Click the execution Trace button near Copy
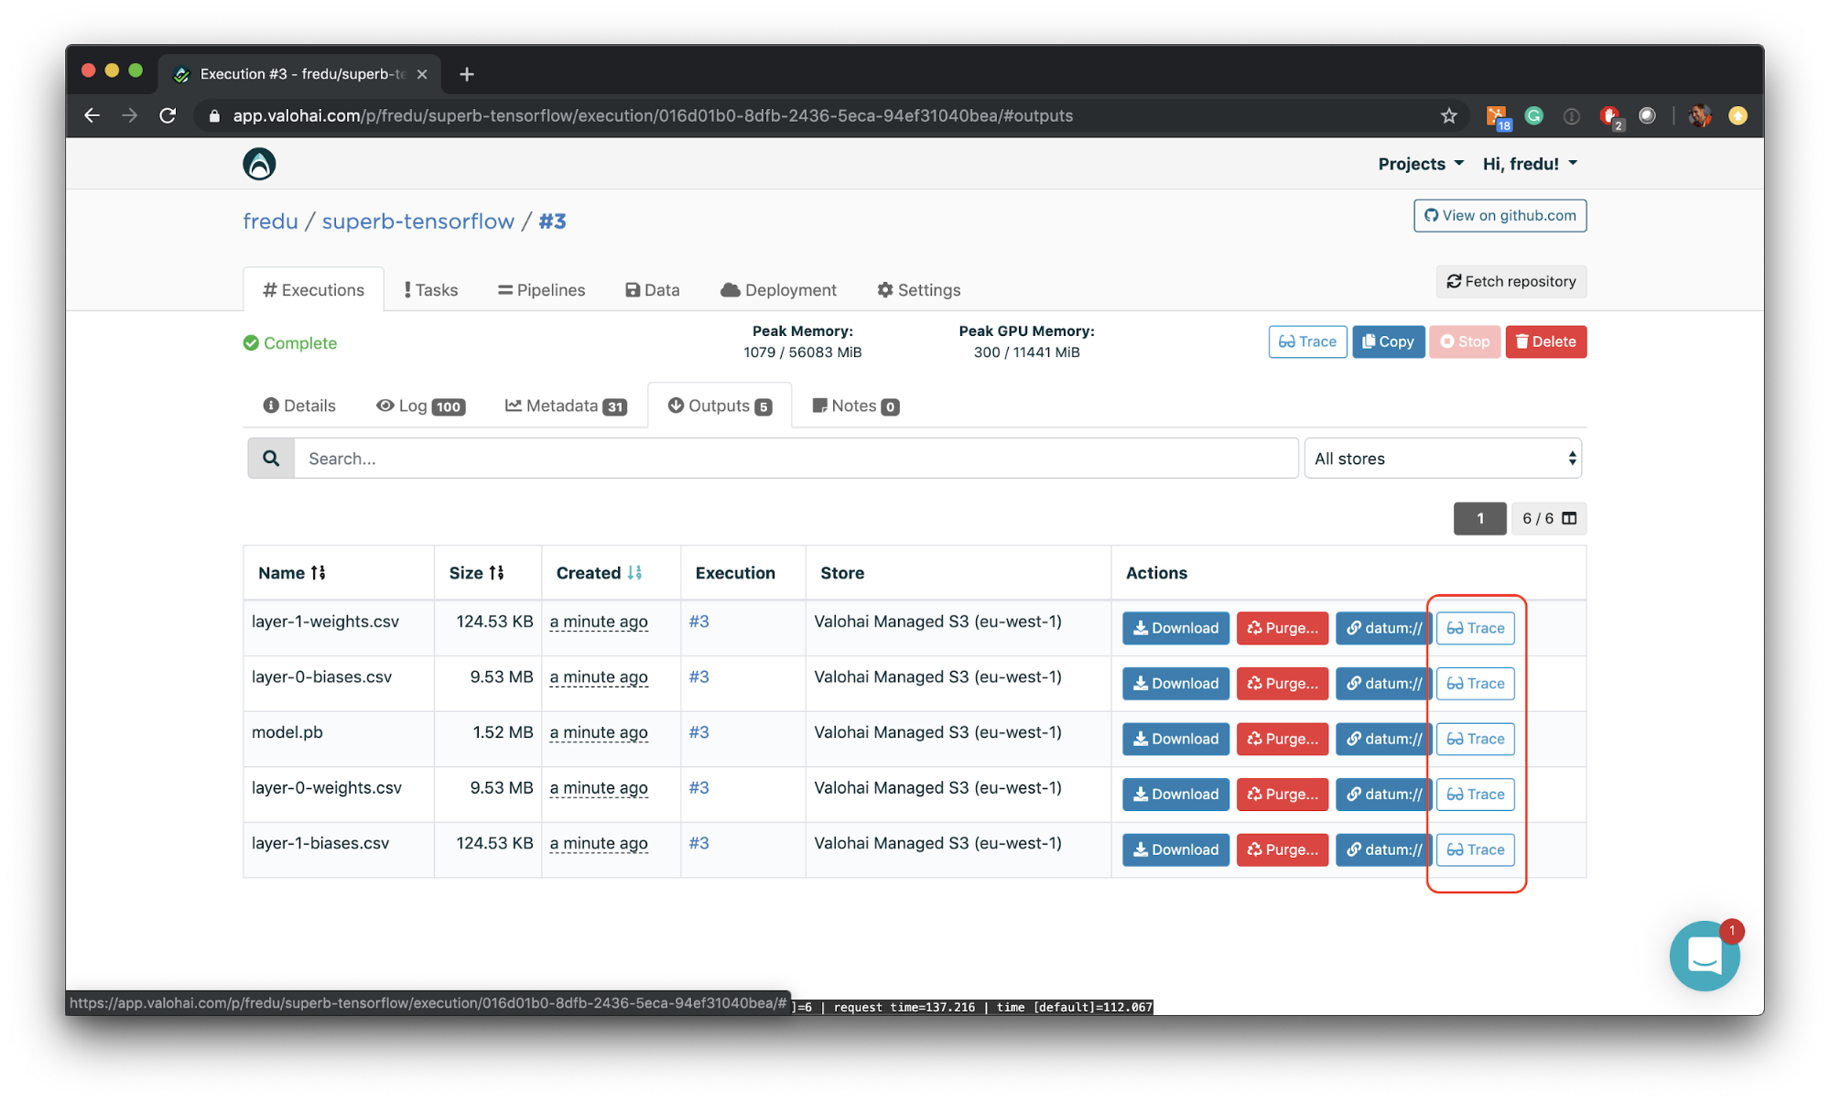 (1307, 341)
